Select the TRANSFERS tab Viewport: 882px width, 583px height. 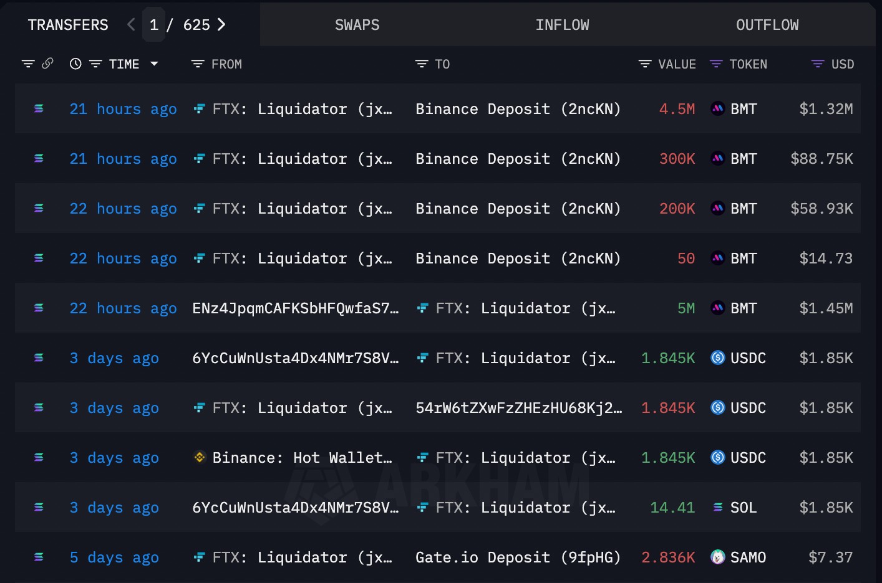68,25
